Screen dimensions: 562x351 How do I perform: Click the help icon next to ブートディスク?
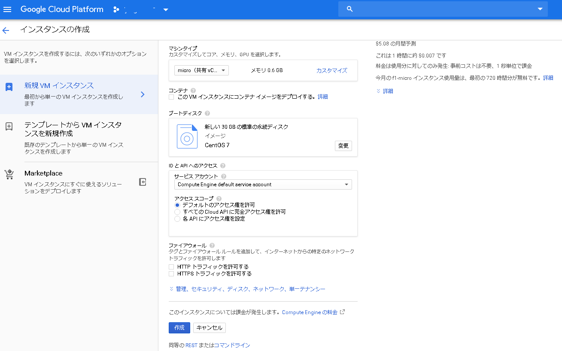(x=207, y=113)
